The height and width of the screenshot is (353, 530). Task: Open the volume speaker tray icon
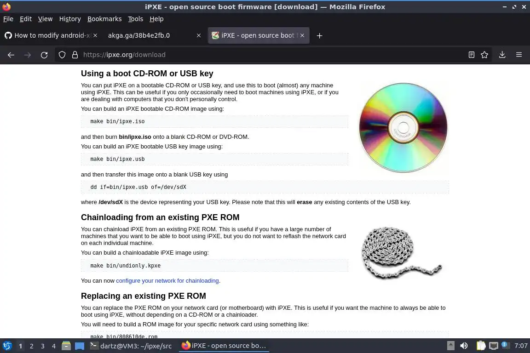pos(464,346)
